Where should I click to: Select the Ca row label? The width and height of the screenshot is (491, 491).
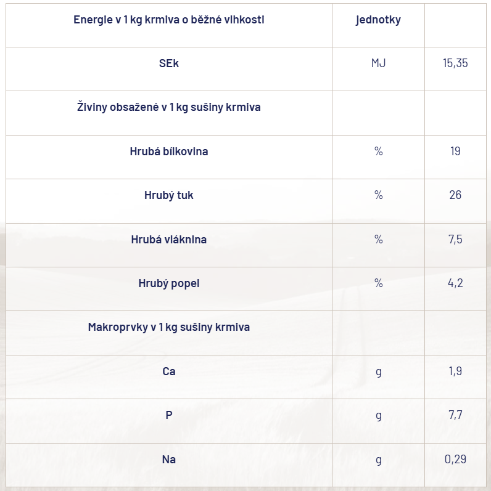168,371
